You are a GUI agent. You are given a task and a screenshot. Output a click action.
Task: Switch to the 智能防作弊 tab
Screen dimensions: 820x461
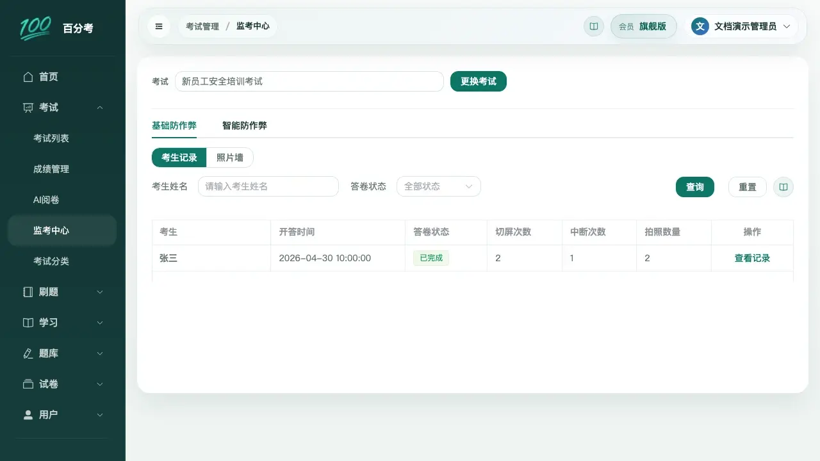[245, 125]
